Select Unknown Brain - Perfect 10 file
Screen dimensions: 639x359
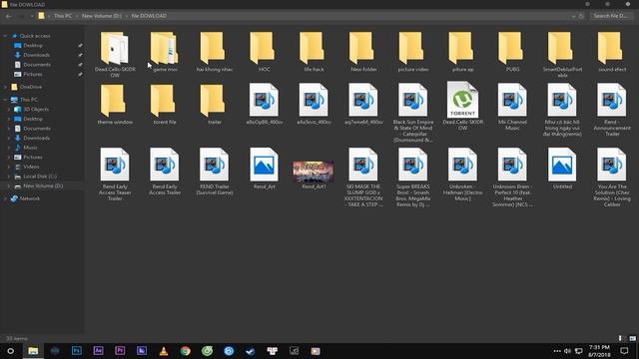pos(512,178)
